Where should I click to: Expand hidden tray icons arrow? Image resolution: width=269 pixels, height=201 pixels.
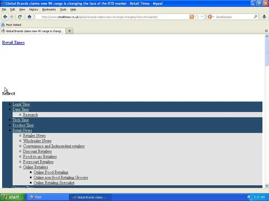(249, 197)
